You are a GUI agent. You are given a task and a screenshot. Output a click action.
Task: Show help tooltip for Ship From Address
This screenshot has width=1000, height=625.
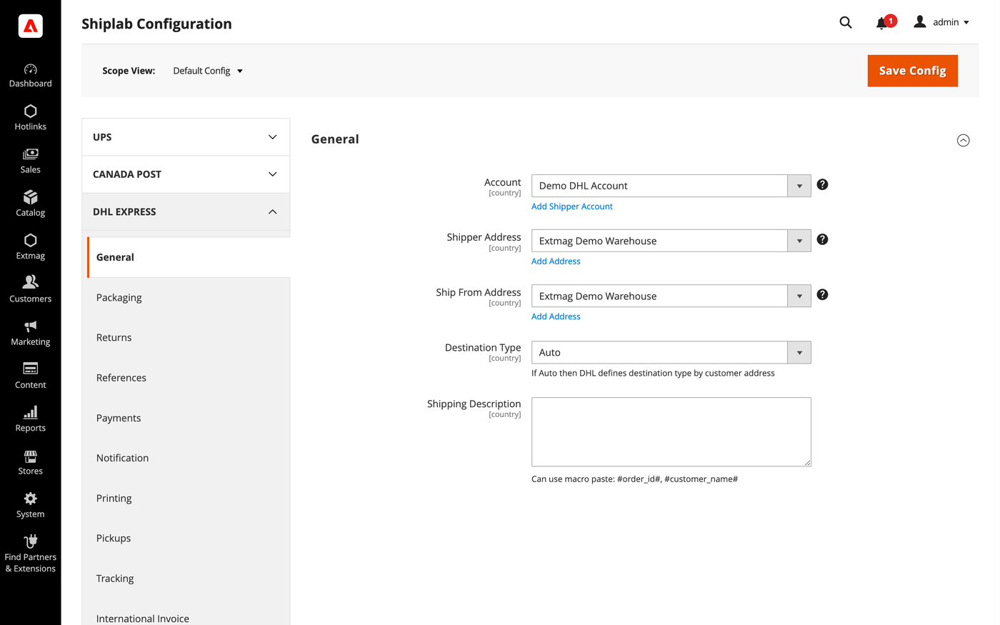coord(822,294)
